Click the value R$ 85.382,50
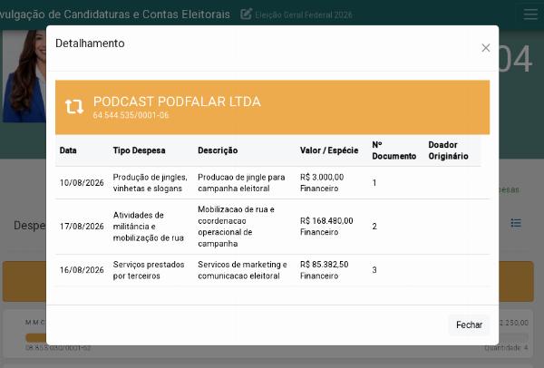Image resolution: width=544 pixels, height=368 pixels. pyautogui.click(x=324, y=265)
